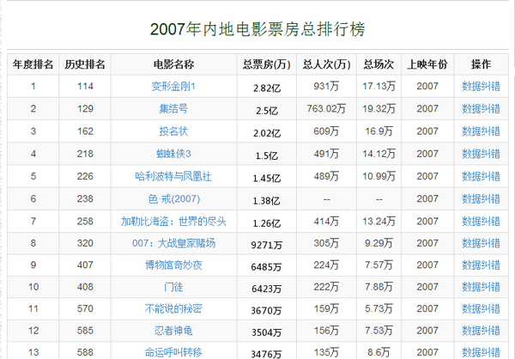
Task: Open the 色·戒(2007) movie link
Action: pos(173,199)
